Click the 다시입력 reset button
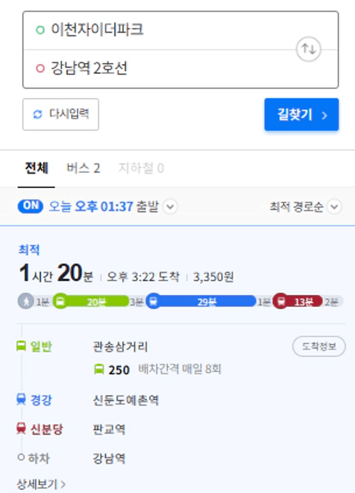The width and height of the screenshot is (355, 493). pyautogui.click(x=61, y=114)
